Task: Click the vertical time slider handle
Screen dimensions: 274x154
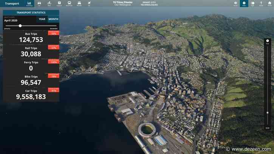Action: coord(267,113)
